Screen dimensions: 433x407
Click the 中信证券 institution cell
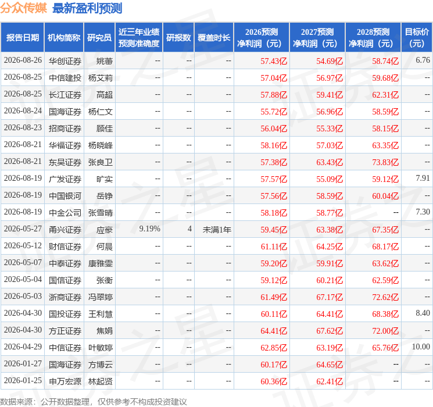point(65,348)
